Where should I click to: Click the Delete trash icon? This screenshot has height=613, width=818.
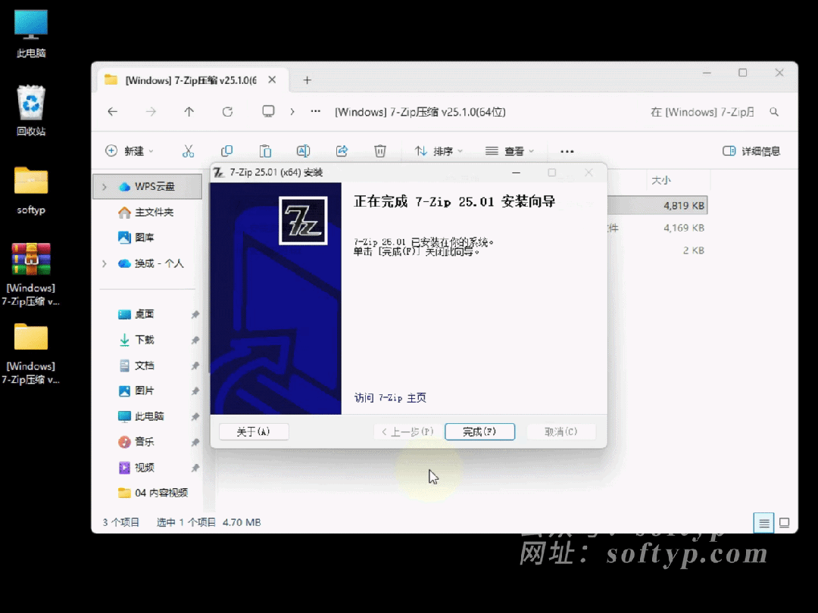380,151
